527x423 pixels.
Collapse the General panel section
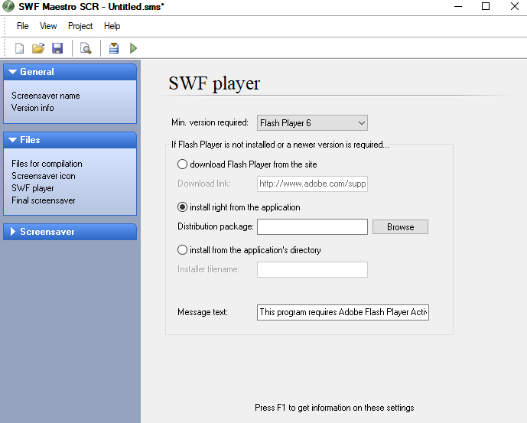(x=13, y=72)
